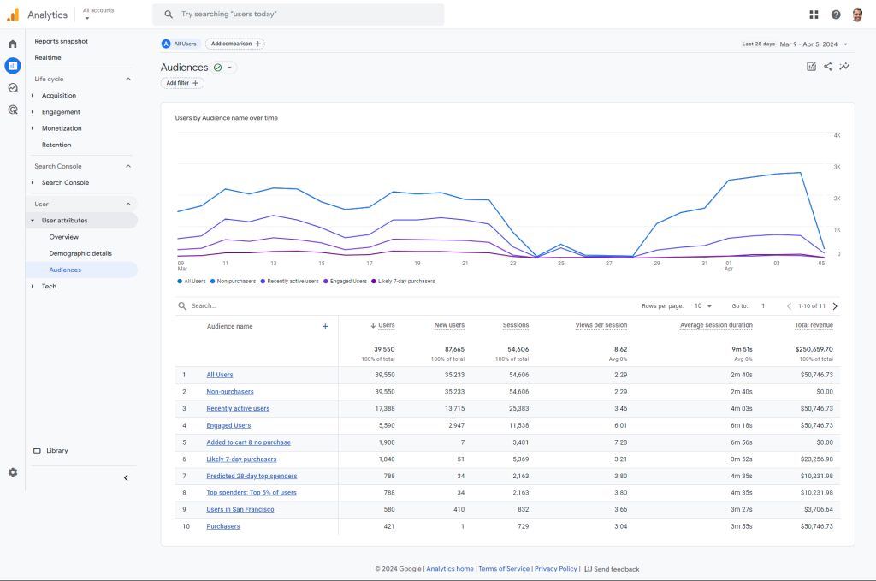The width and height of the screenshot is (876, 581).
Task: Collapse the Life cycle section
Action: coord(128,80)
